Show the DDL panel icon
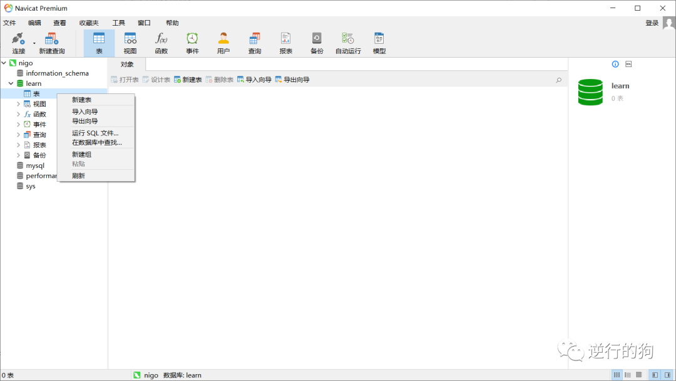Screen dimensions: 676x381 (x=628, y=65)
